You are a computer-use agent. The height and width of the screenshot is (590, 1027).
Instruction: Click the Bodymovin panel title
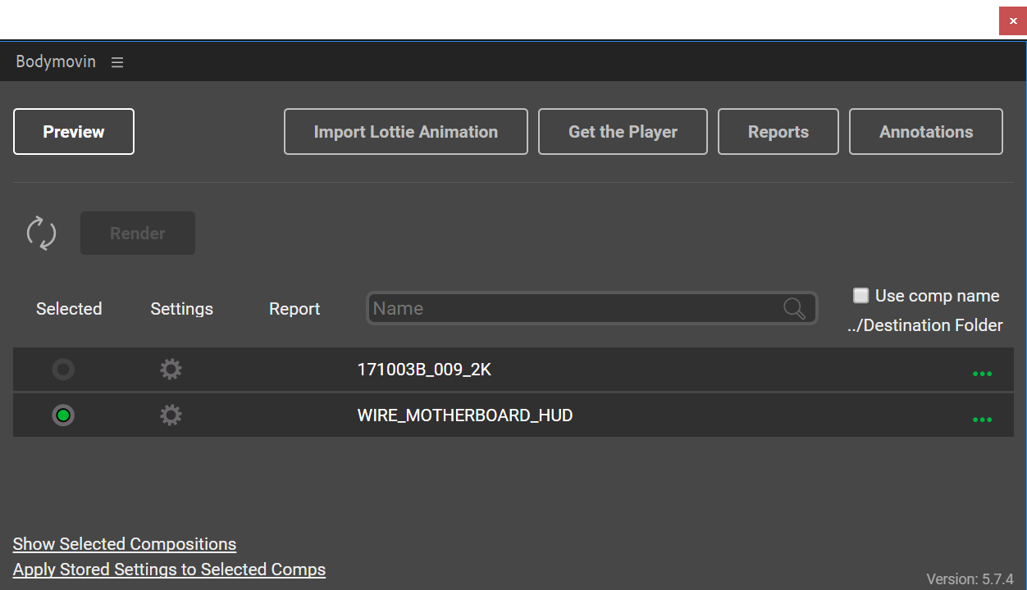pos(56,62)
